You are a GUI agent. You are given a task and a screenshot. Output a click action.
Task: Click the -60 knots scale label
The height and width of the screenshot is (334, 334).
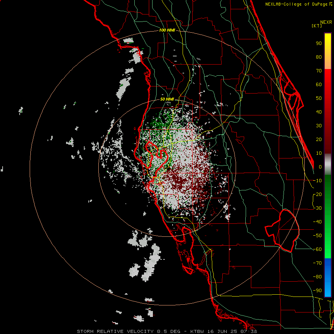tap(317, 249)
